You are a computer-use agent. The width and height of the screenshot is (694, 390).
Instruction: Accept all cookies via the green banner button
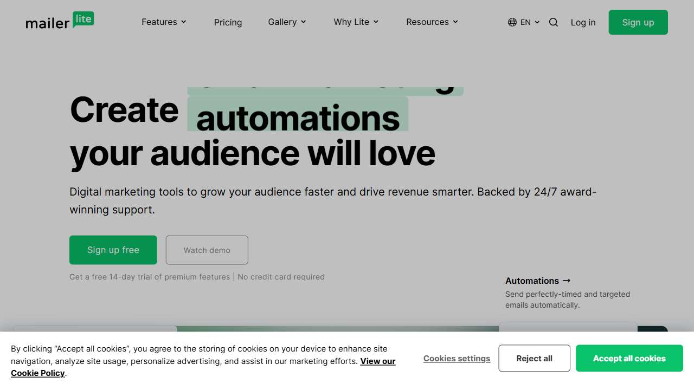(629, 358)
